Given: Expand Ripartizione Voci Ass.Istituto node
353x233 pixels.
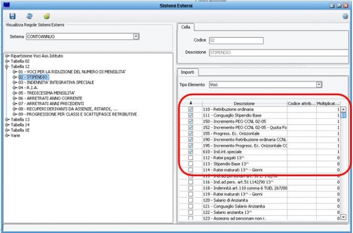Looking at the screenshot, I should tap(7, 56).
